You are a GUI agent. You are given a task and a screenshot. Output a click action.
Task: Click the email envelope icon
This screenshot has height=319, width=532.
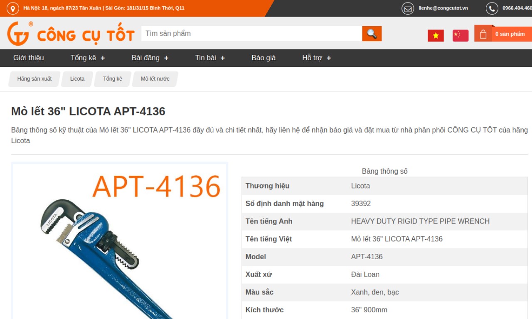pos(408,8)
